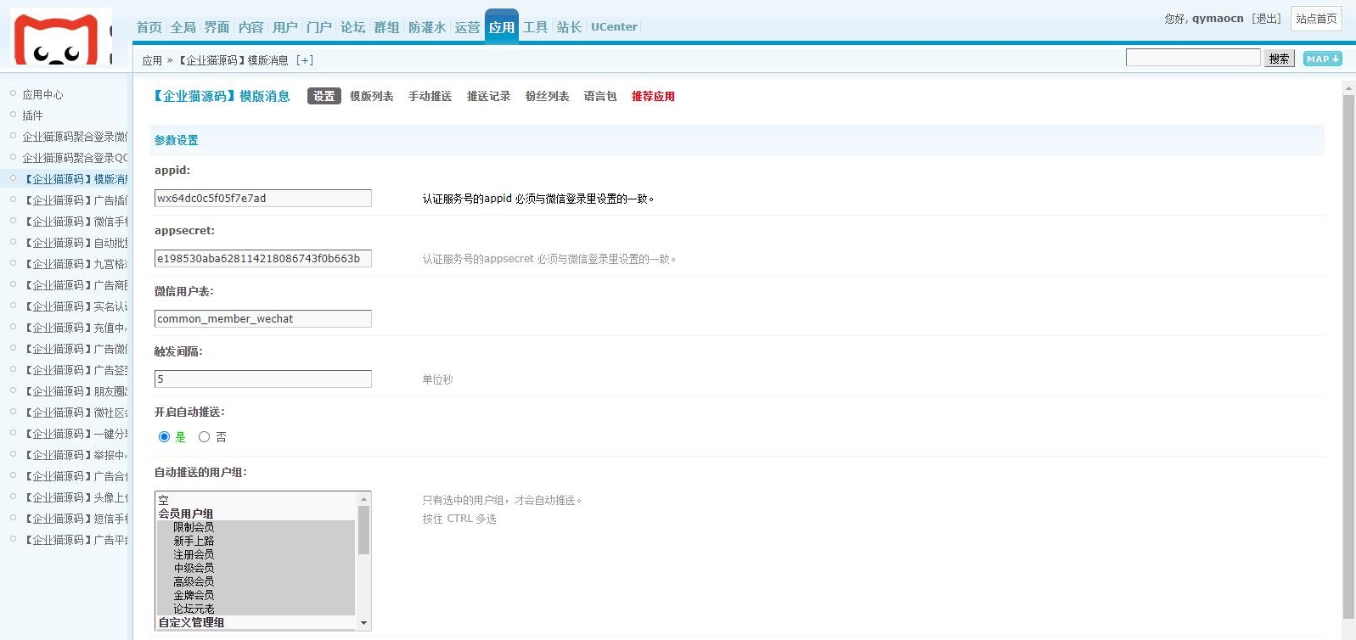Click listbox scroll-down arrow
Image resolution: width=1356 pixels, height=640 pixels.
364,623
